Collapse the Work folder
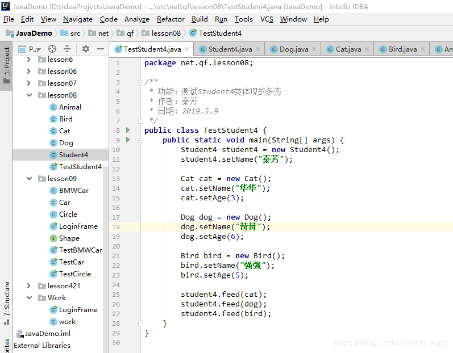The image size is (453, 353). point(29,297)
